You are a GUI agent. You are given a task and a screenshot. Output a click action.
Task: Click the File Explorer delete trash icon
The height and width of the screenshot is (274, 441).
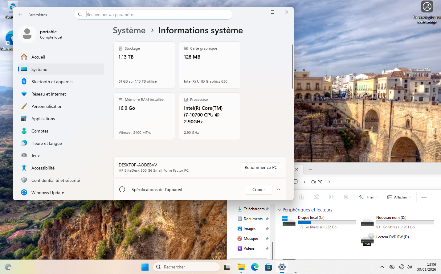pyautogui.click(x=346, y=197)
